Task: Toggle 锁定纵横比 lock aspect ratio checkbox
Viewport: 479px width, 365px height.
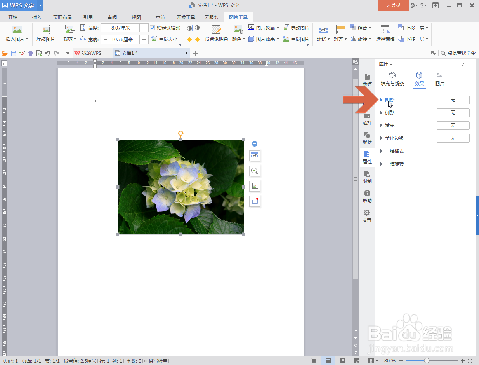Action: [x=153, y=28]
